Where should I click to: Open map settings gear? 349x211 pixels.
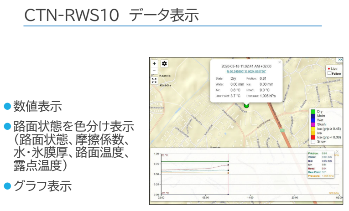coord(164,64)
